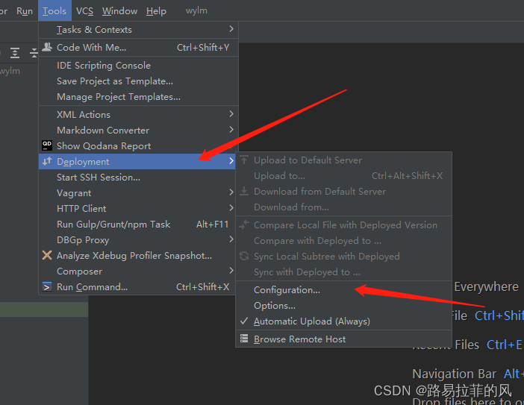
Task: Open the Vagrant submenu
Action: (137, 193)
